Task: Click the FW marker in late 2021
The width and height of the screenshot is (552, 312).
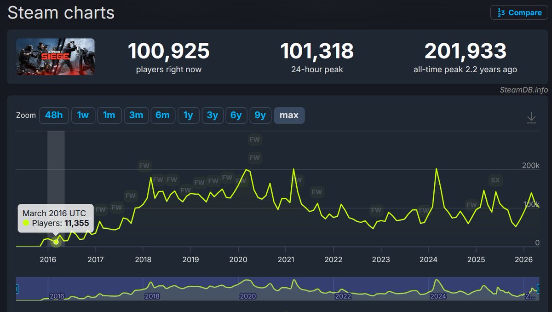Action: (x=317, y=192)
